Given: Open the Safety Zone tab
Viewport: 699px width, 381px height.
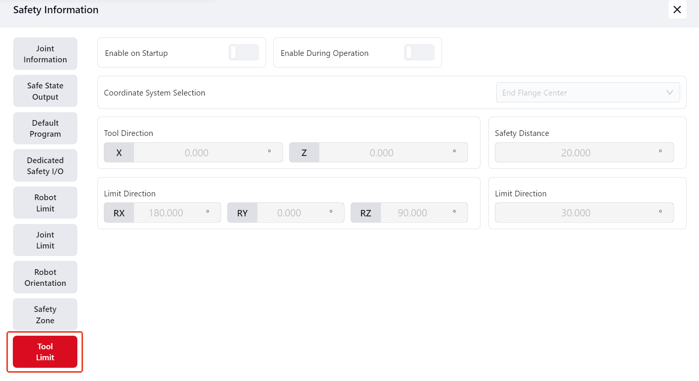Looking at the screenshot, I should pyautogui.click(x=45, y=315).
